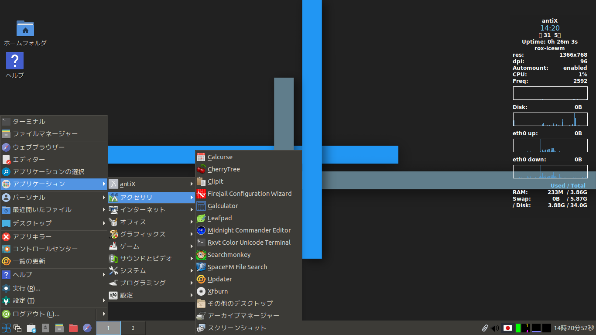Click the paperclip clipboard tray icon
The width and height of the screenshot is (596, 335).
click(x=485, y=328)
